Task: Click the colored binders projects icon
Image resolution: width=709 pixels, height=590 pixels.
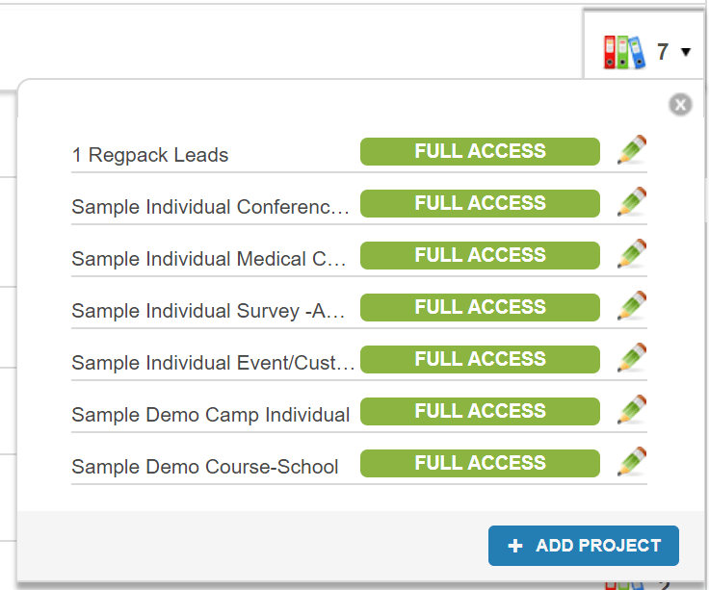Action: coord(623,52)
